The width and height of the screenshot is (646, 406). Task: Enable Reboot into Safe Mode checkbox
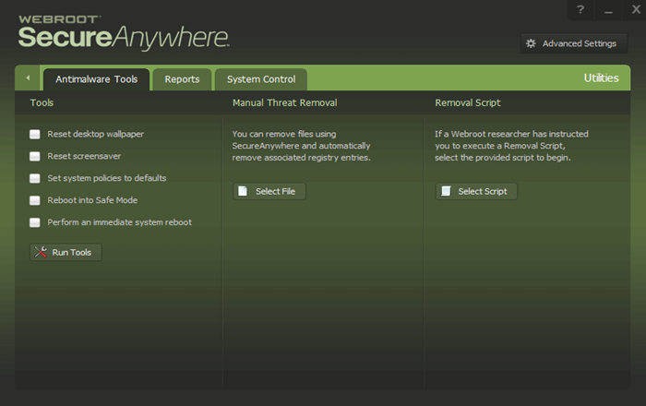35,200
